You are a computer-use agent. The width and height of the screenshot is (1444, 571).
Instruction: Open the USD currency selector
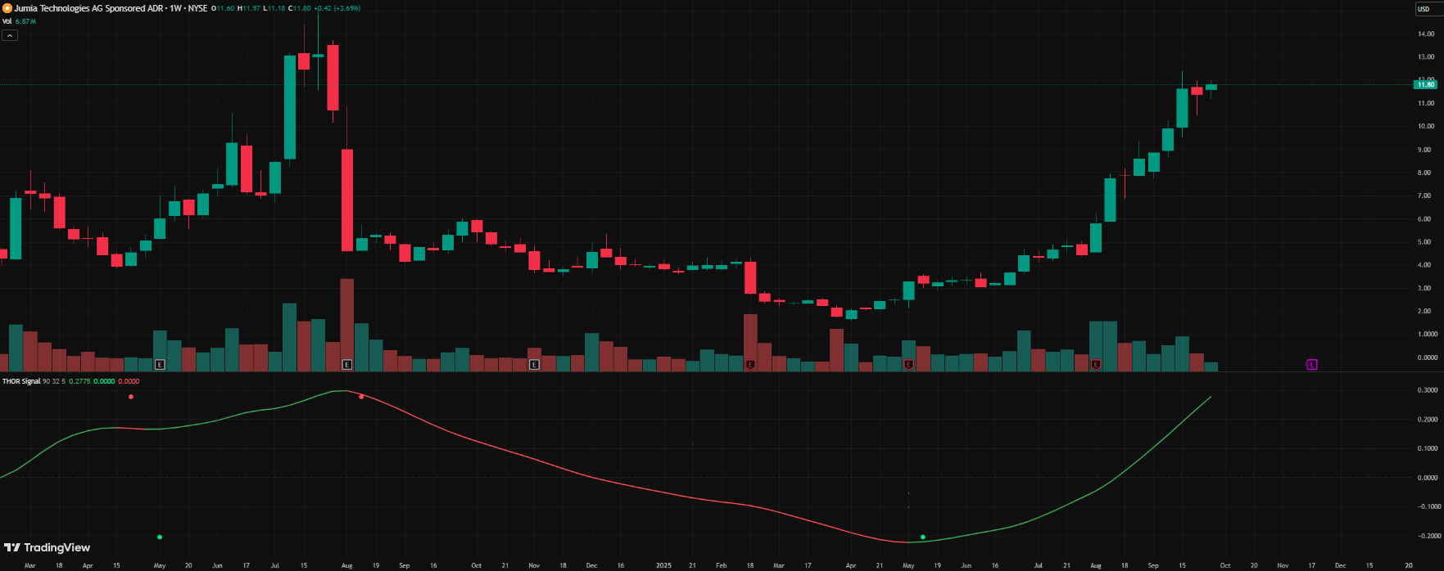(1424, 9)
